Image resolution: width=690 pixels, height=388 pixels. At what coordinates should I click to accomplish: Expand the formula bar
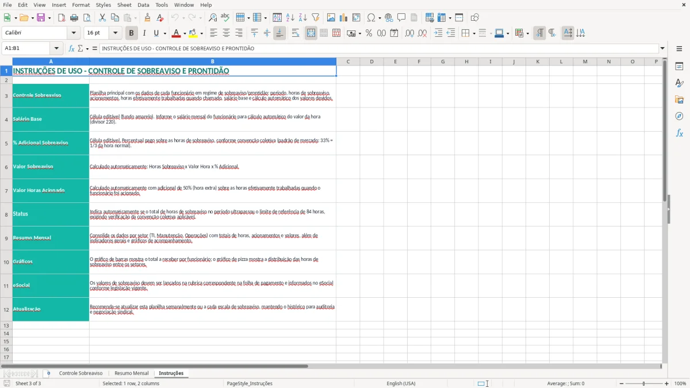662,48
